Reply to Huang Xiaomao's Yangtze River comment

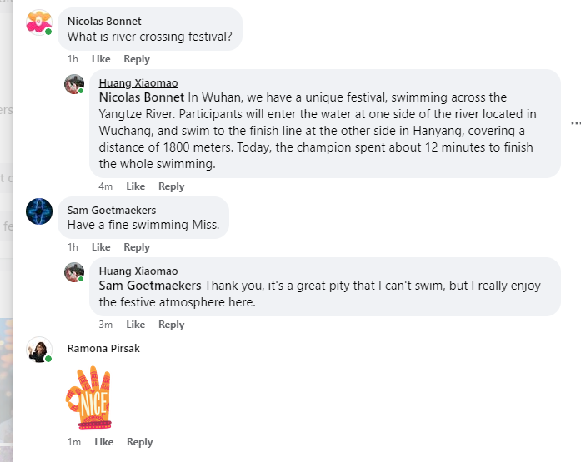point(171,186)
